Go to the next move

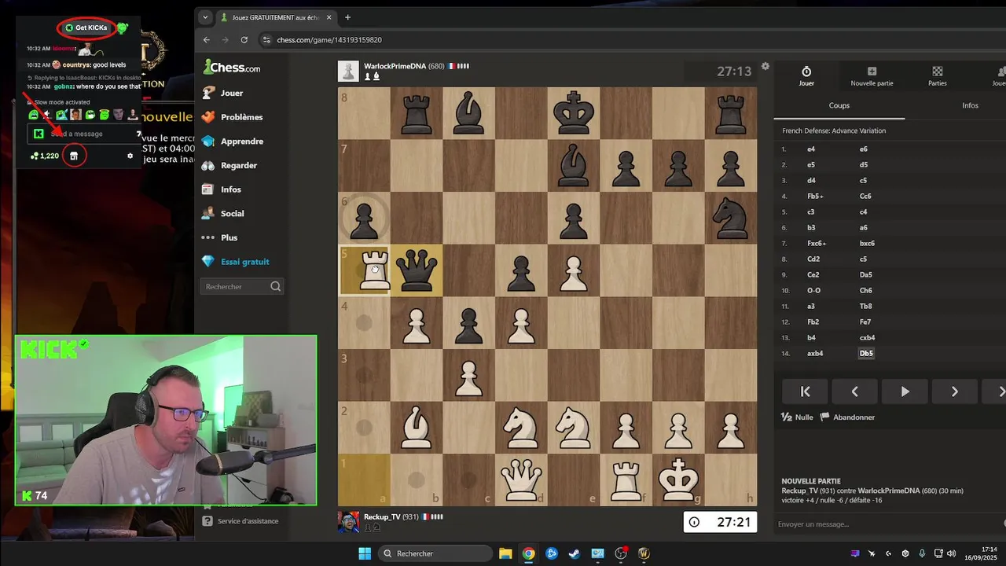click(954, 391)
